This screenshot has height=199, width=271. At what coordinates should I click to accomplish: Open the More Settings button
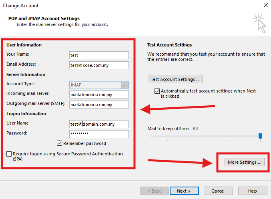click(x=245, y=162)
